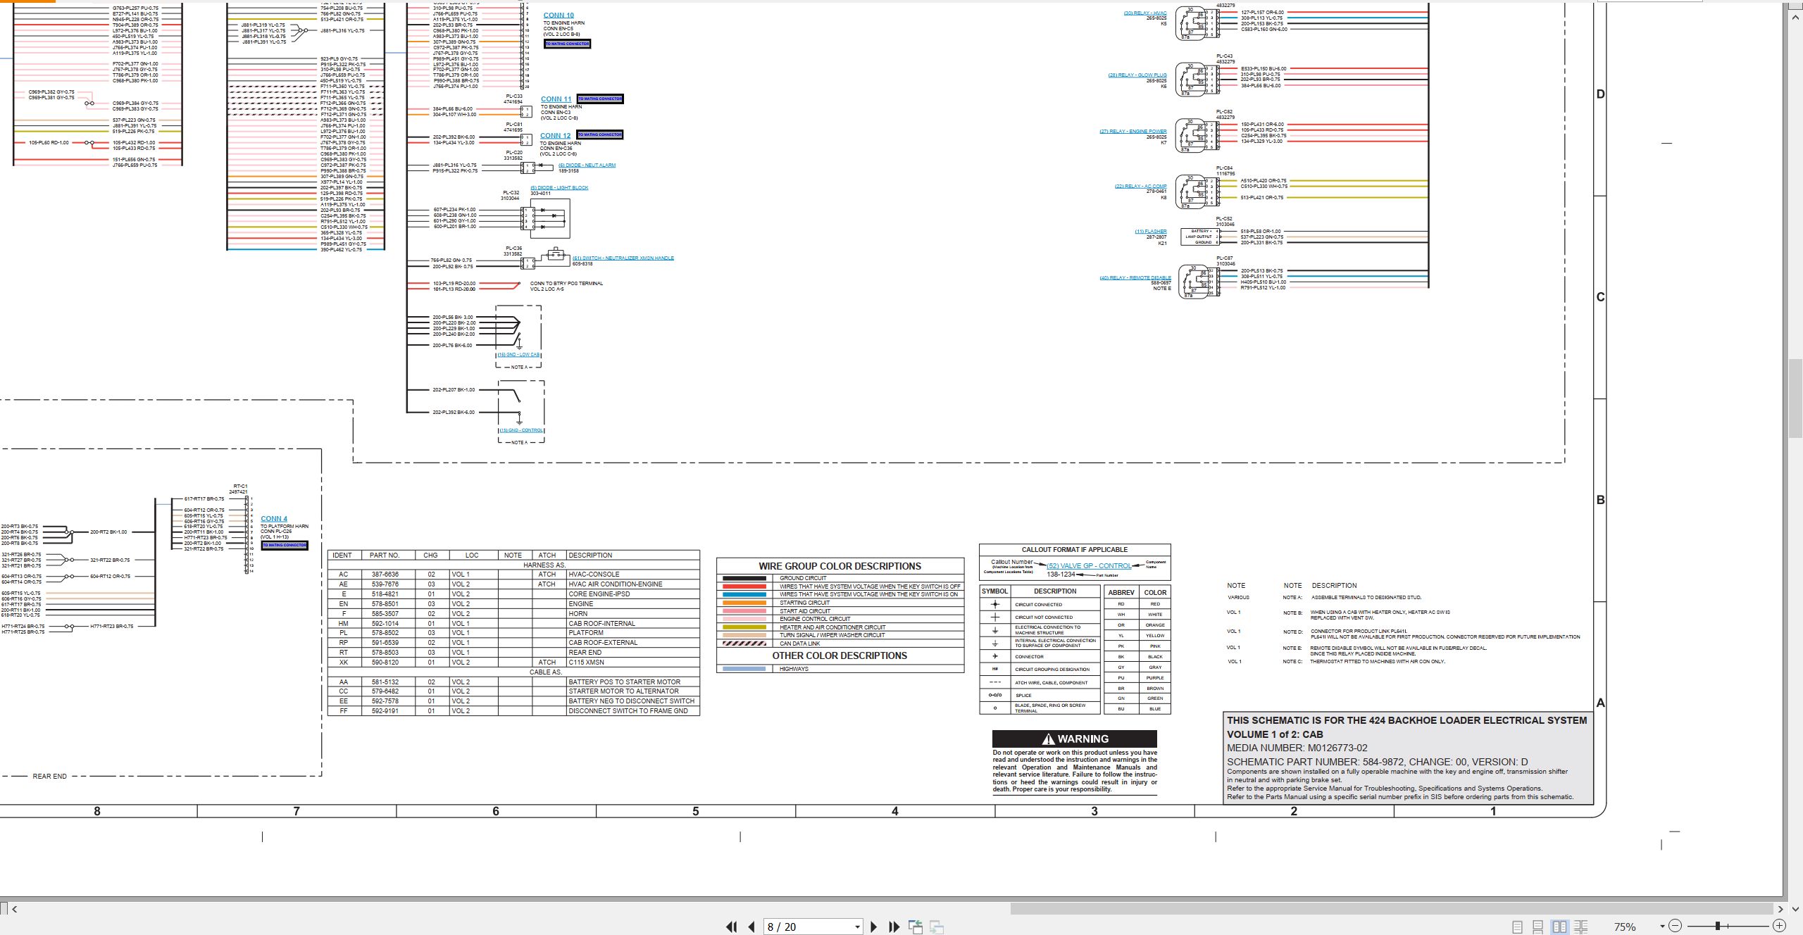The image size is (1803, 935).
Task: Click To Mating Connector button under CONN 4
Action: (285, 545)
